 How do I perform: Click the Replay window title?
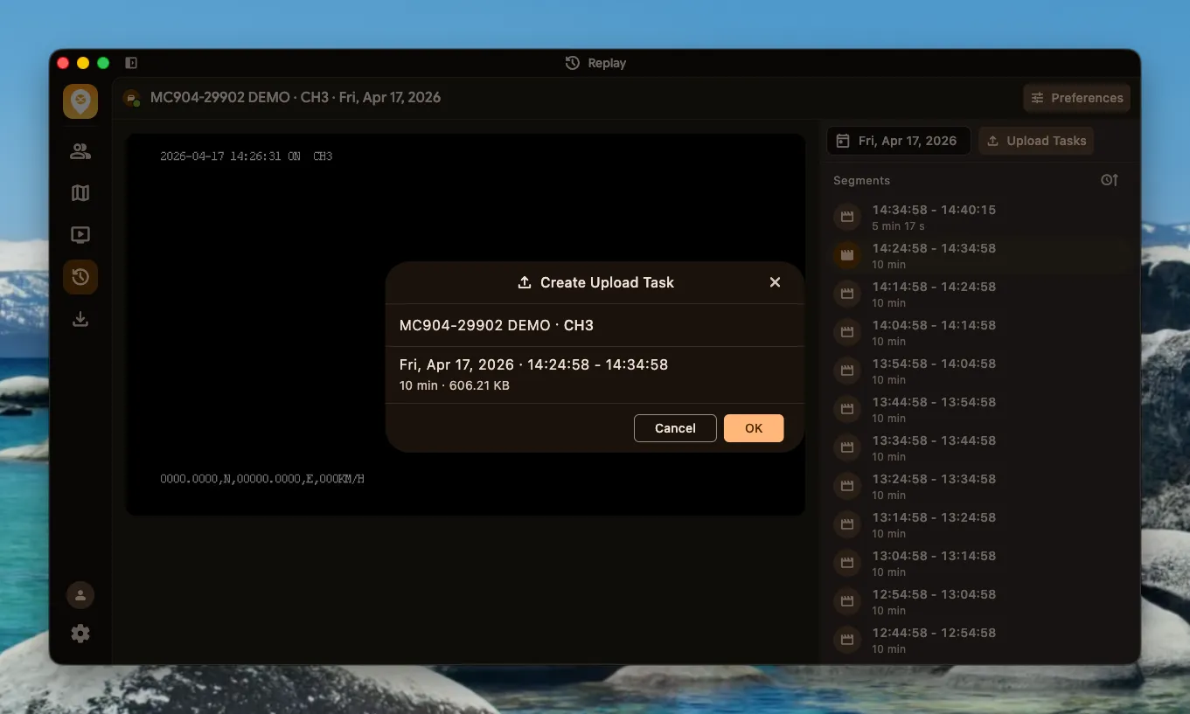tap(595, 63)
